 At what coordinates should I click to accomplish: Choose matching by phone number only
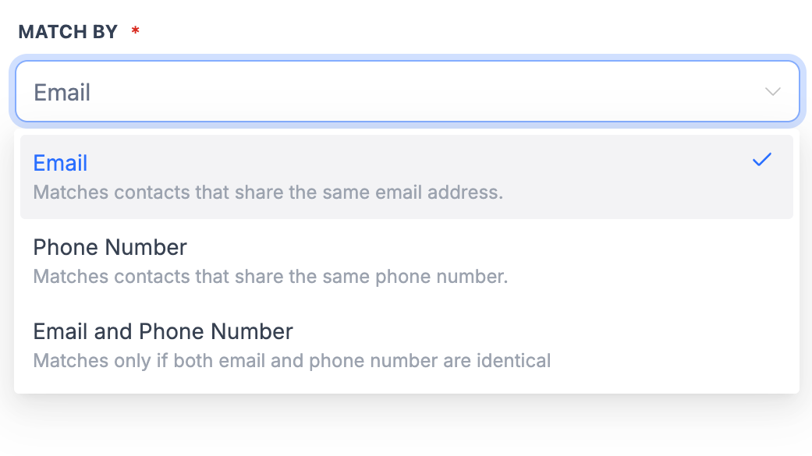pos(406,261)
